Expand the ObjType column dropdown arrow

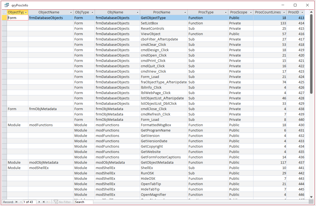click(x=92, y=13)
